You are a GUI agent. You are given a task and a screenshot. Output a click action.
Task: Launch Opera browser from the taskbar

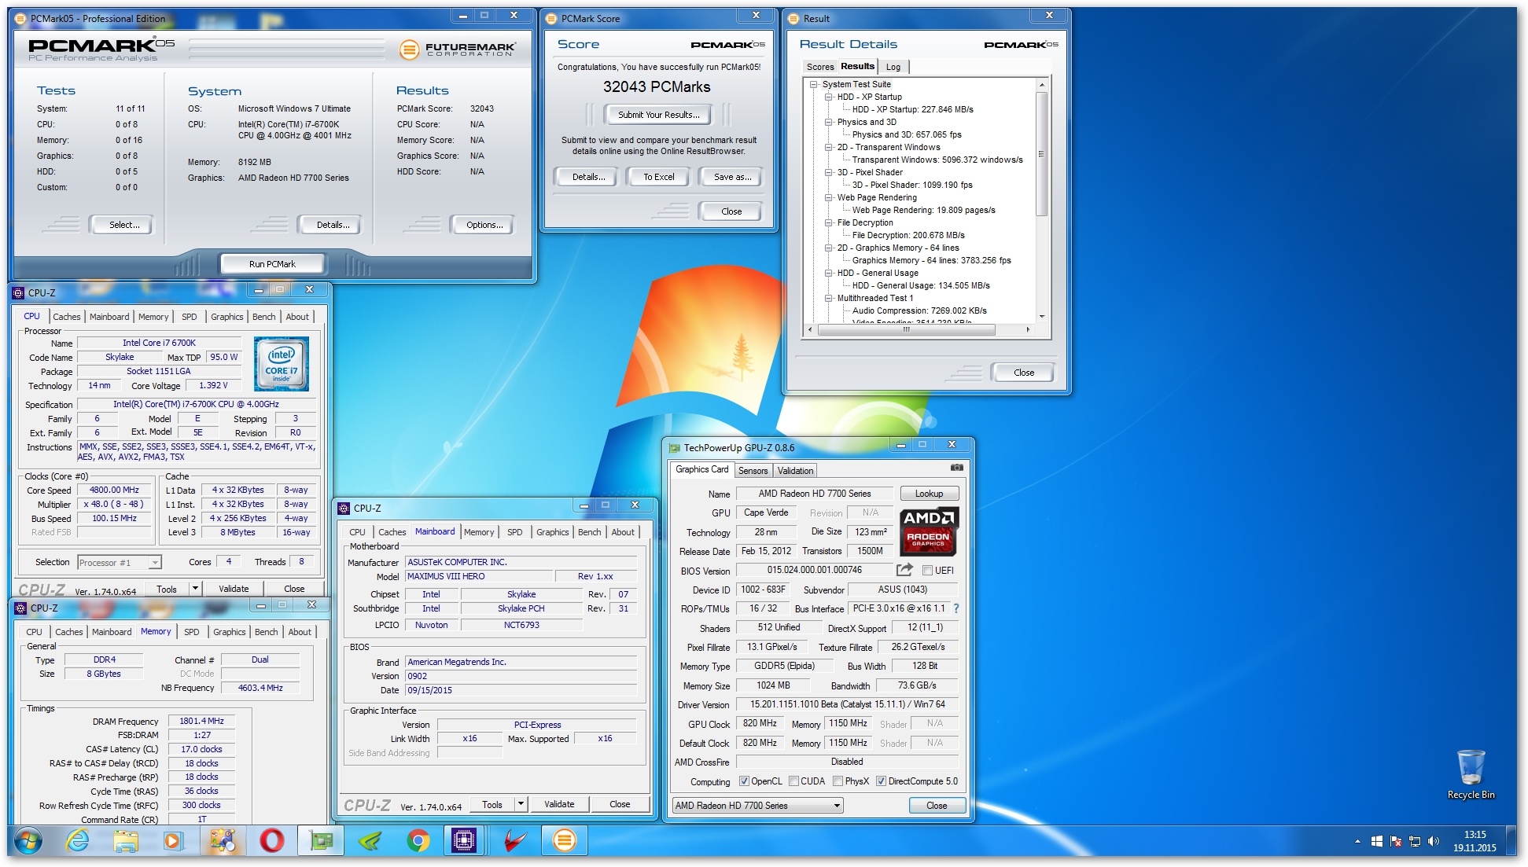point(271,841)
